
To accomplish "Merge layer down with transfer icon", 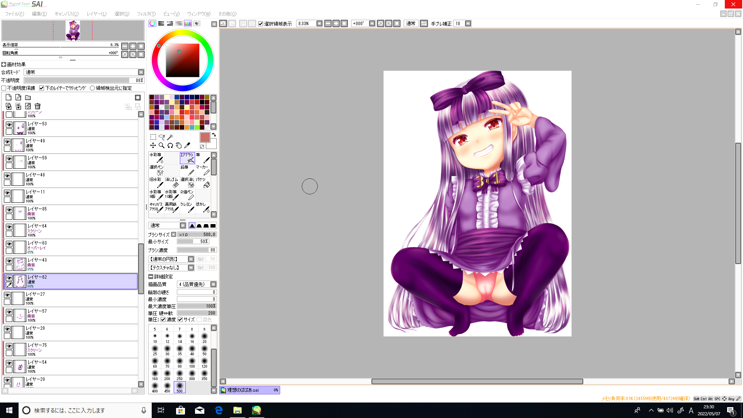I will tap(9, 106).
